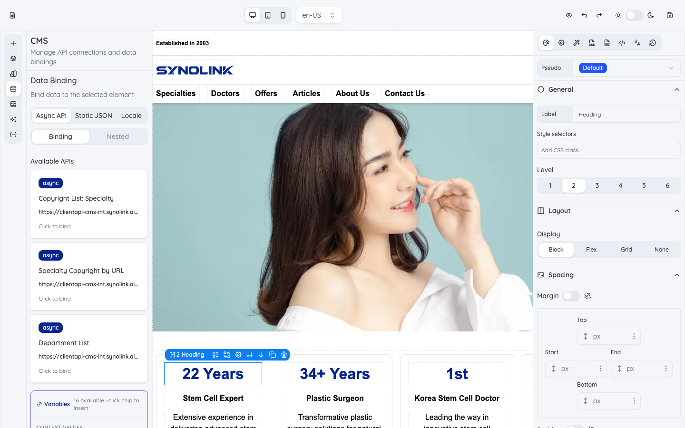Open the en-US locale dropdown

click(x=319, y=15)
